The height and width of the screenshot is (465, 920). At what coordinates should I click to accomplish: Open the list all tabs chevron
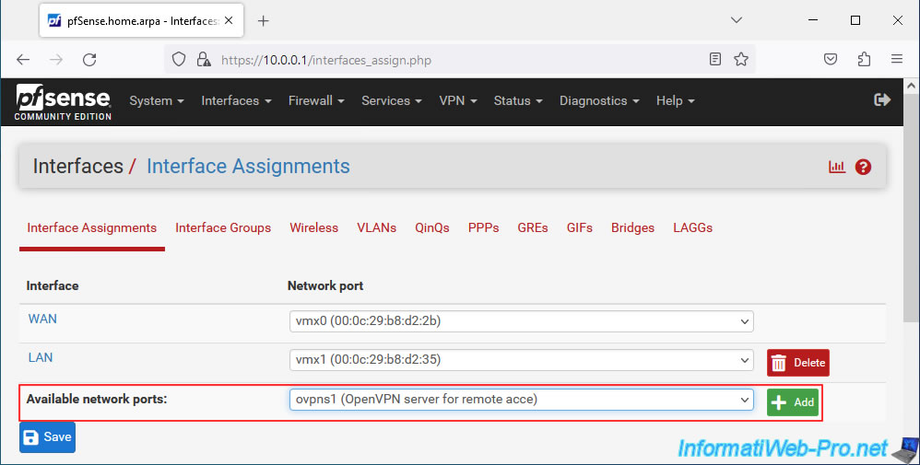pos(737,20)
